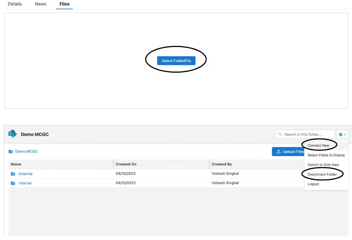Viewport: 352px width, 240px height.
Task: Click the Upload Files button
Action: click(x=289, y=152)
